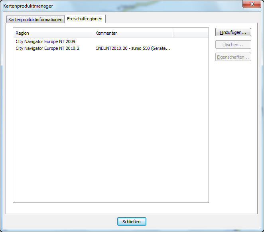Click the CNEUNT2010.20 - zumo 550 comment cell

pos(133,48)
